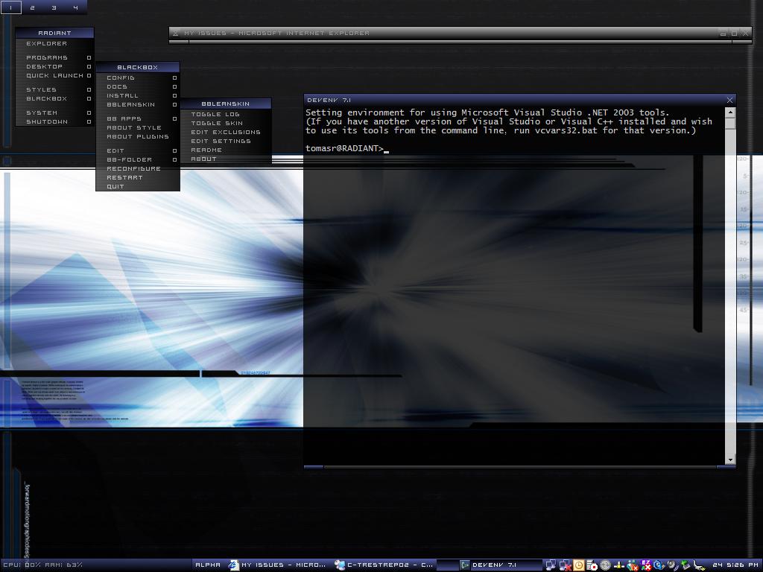763x572 pixels.
Task: Activate the C-TRESTREPO2 task in the taskbar
Action: pyautogui.click(x=384, y=565)
